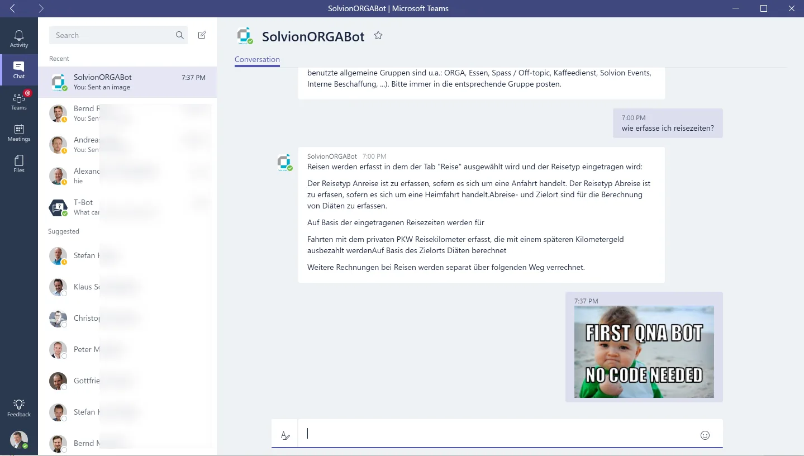
Task: Open text formatting options in the compose box
Action: tap(285, 434)
